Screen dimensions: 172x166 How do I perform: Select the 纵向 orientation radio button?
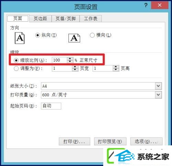click(x=37, y=35)
